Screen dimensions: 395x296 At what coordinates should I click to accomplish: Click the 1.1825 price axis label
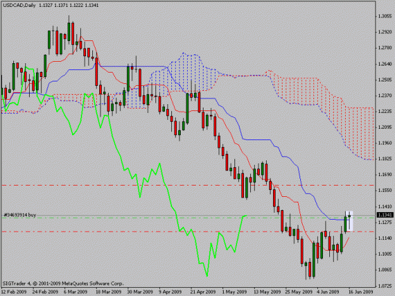click(x=385, y=159)
